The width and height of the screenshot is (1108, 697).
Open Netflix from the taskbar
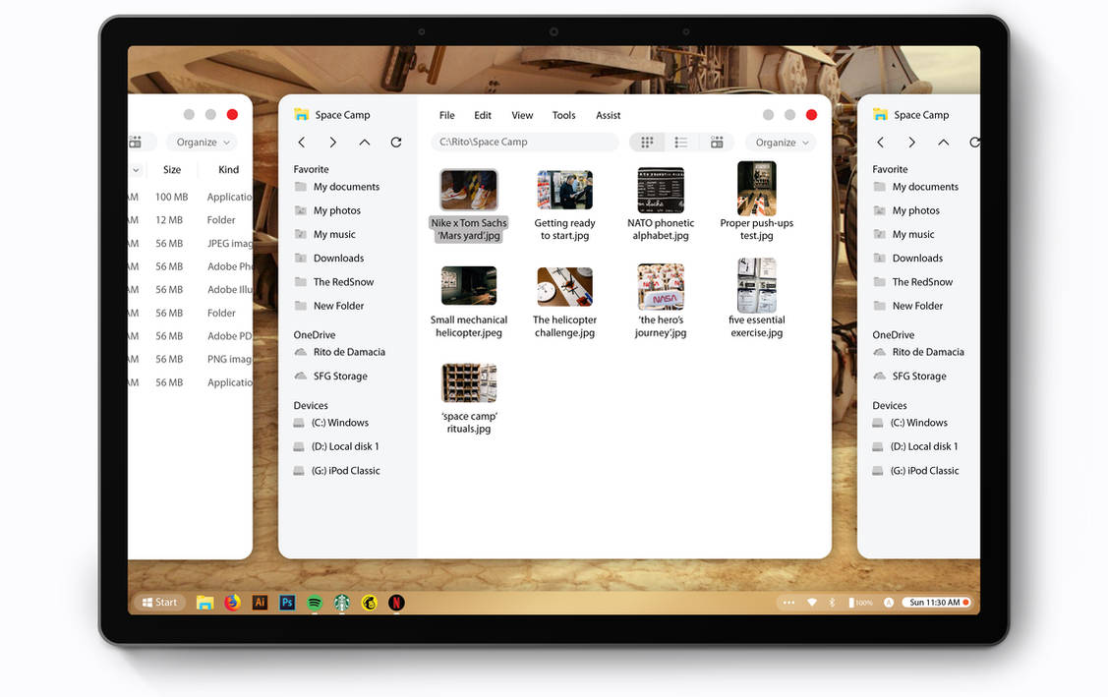coord(396,603)
